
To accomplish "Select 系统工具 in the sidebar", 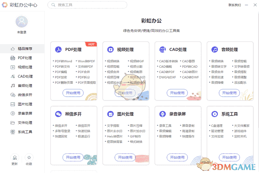I will tap(22, 132).
